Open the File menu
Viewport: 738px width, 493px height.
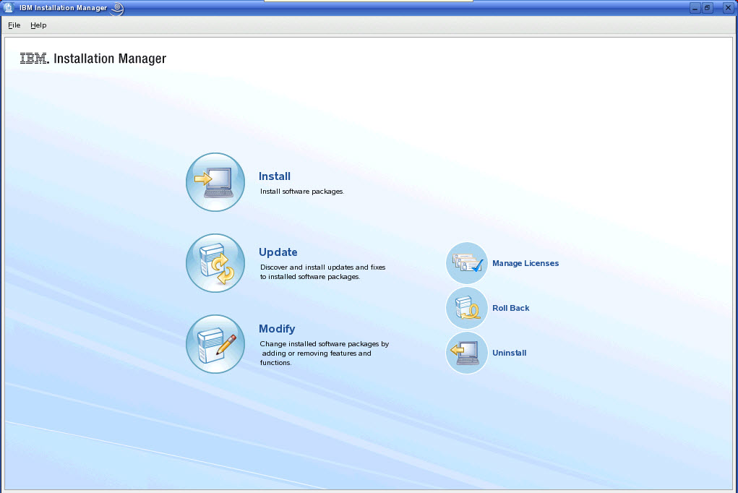tap(14, 25)
